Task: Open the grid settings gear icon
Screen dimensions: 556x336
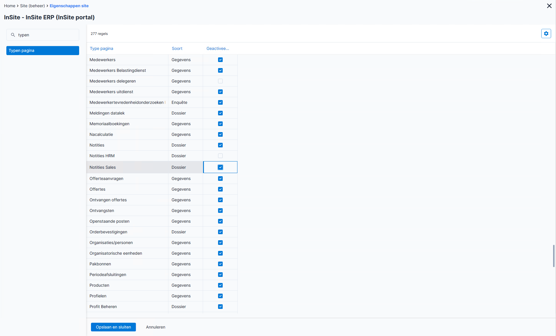Action: click(x=546, y=34)
